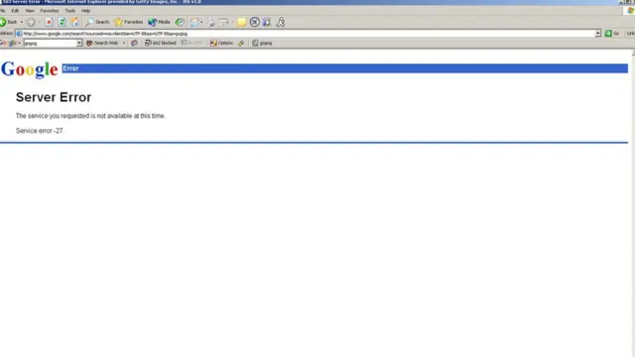Click the Mail envelope icon
635x357 pixels.
pos(194,22)
